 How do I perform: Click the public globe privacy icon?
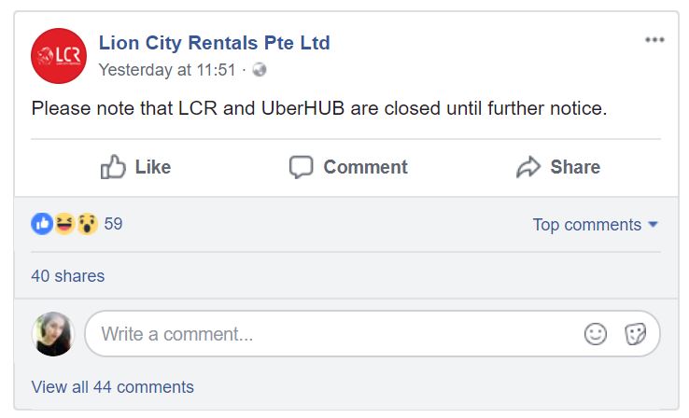(260, 70)
